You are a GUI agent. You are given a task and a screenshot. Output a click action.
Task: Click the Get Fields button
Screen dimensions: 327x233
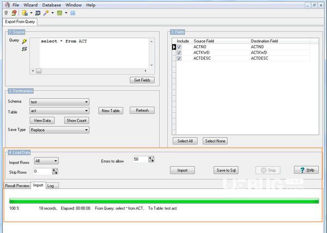(142, 80)
